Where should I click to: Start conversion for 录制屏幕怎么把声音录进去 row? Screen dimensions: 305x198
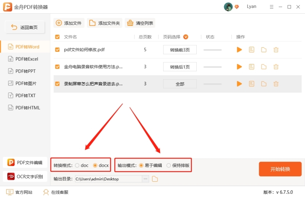(x=239, y=84)
